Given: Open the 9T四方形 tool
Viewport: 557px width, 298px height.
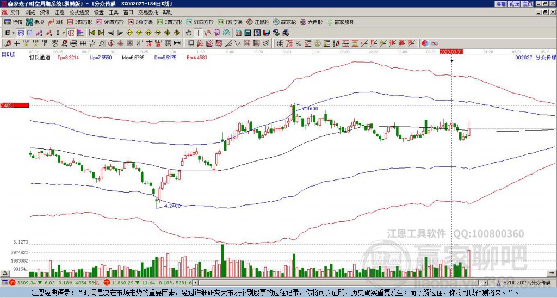Looking at the screenshot, I should [x=200, y=22].
